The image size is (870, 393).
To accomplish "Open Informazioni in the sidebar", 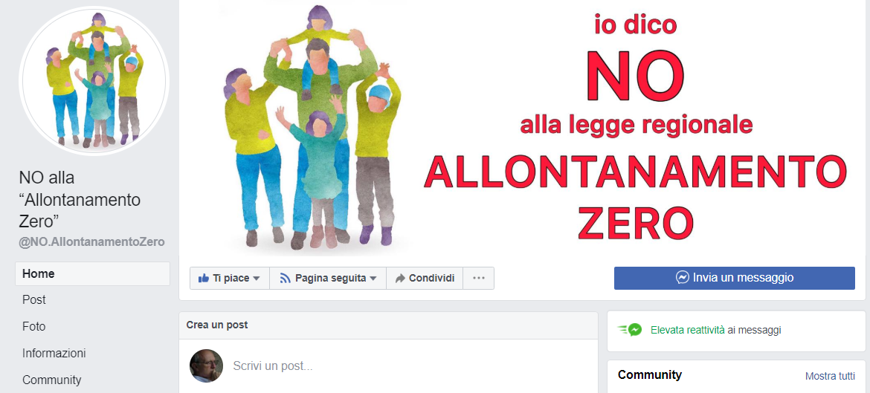I will (92, 353).
